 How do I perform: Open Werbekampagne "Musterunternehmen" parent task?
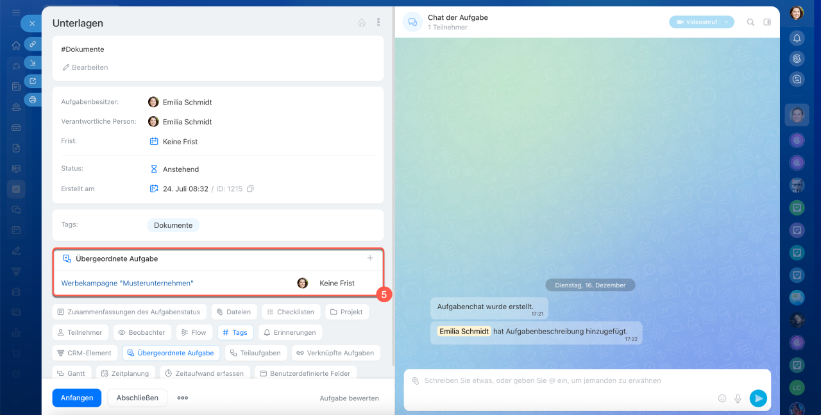pyautogui.click(x=127, y=283)
